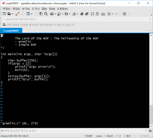Click the Print icon
The height and width of the screenshot is (138, 153).
52,14
